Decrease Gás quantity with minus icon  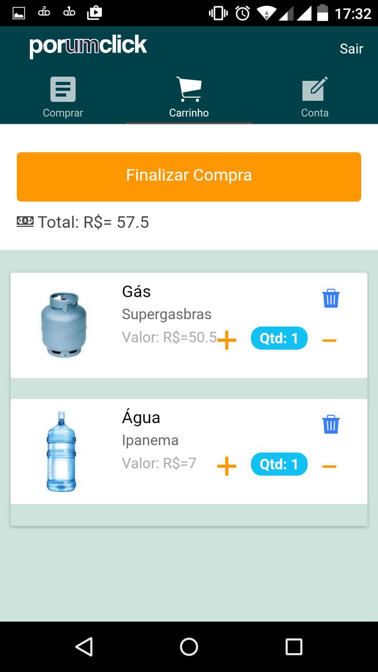pyautogui.click(x=329, y=341)
